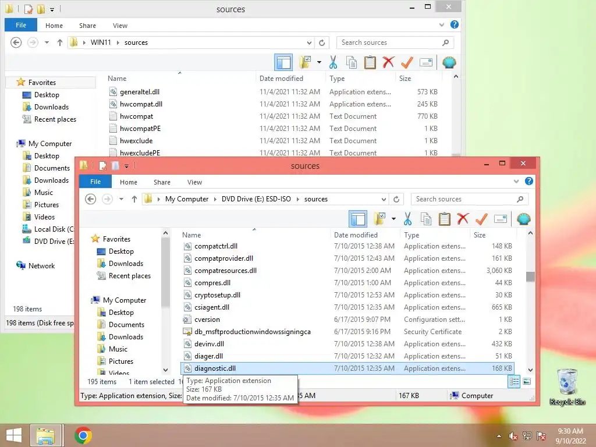Open Recent places in front window favorites
This screenshot has width=596, height=447.
point(130,275)
